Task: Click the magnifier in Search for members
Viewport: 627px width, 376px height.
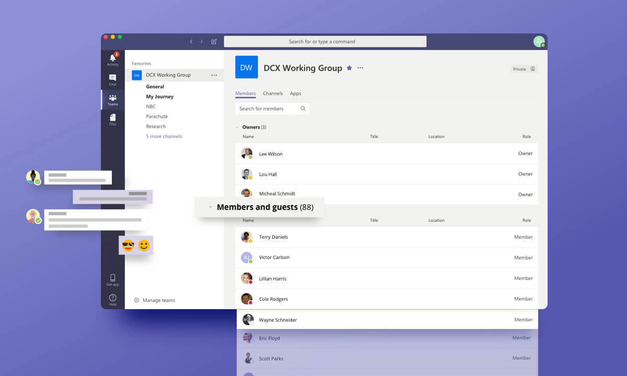Action: click(x=303, y=109)
